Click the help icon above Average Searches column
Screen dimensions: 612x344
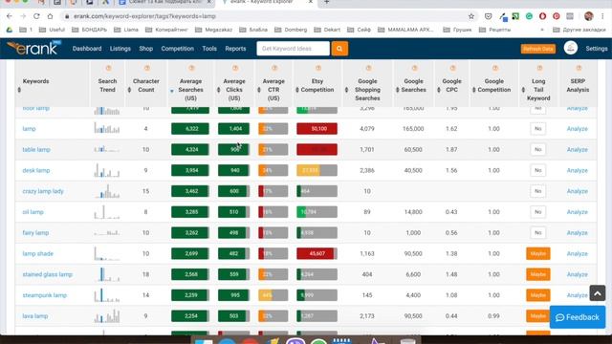pos(191,68)
